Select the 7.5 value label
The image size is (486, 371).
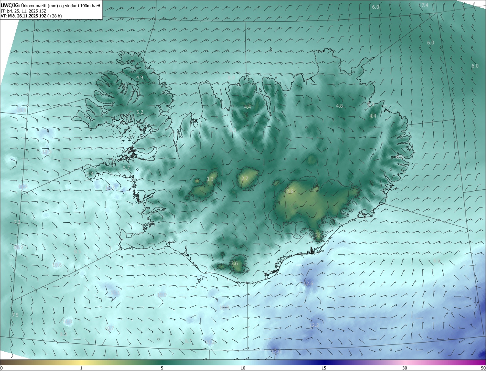click(x=15, y=315)
